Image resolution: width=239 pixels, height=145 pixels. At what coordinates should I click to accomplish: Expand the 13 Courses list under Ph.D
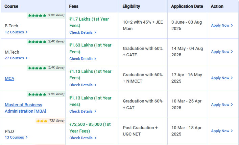[x=16, y=137]
